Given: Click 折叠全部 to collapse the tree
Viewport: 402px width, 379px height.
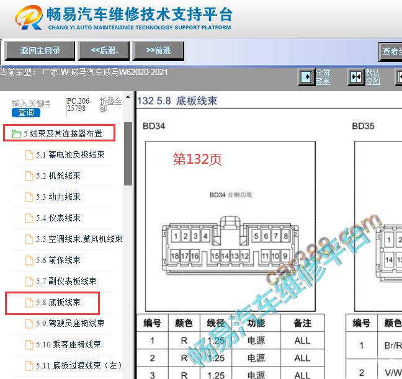Looking at the screenshot, I should coord(110,105).
